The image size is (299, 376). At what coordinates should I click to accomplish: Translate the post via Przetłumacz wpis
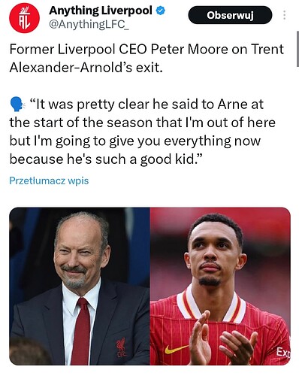point(49,180)
